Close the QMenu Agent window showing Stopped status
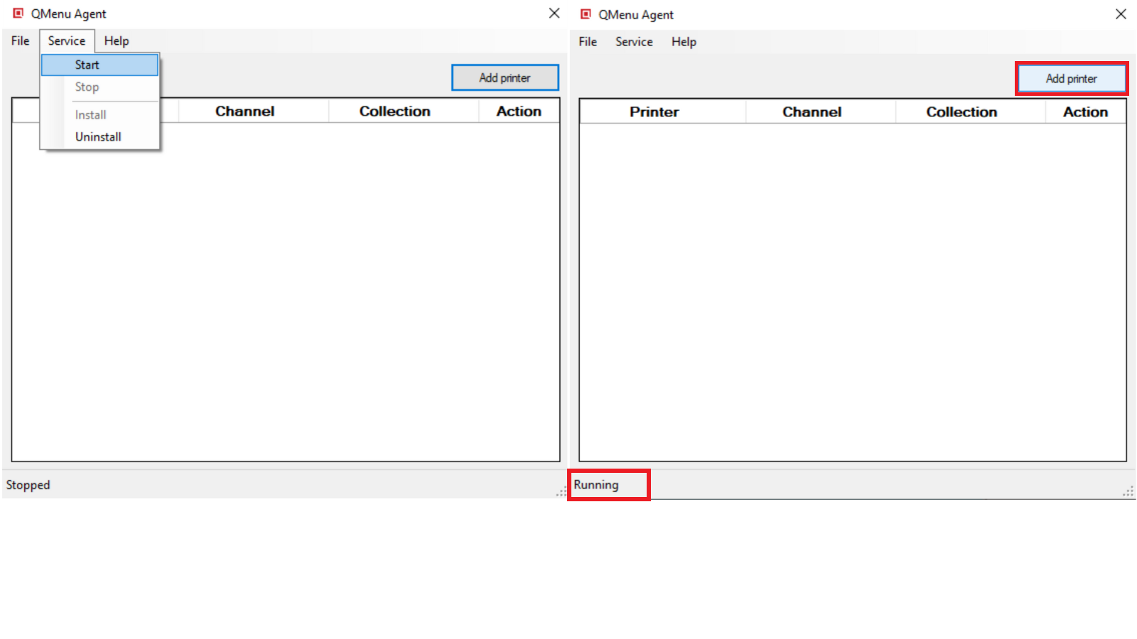The image size is (1137, 639). coord(554,13)
